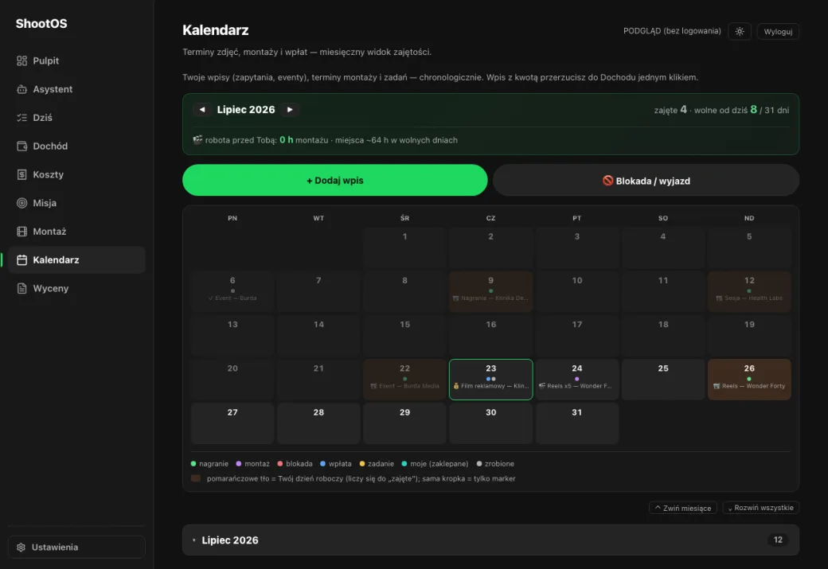Click the Lipiec 2026 month title

pyautogui.click(x=246, y=110)
